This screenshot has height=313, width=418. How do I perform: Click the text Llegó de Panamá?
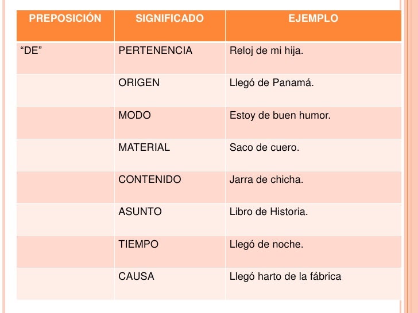point(272,83)
